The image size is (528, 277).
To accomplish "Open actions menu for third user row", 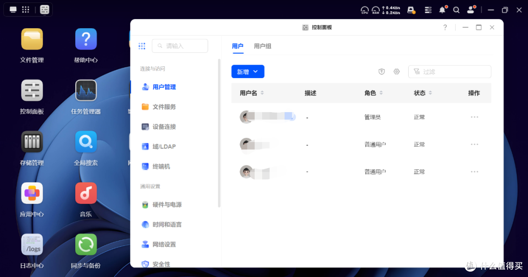I will click(474, 172).
